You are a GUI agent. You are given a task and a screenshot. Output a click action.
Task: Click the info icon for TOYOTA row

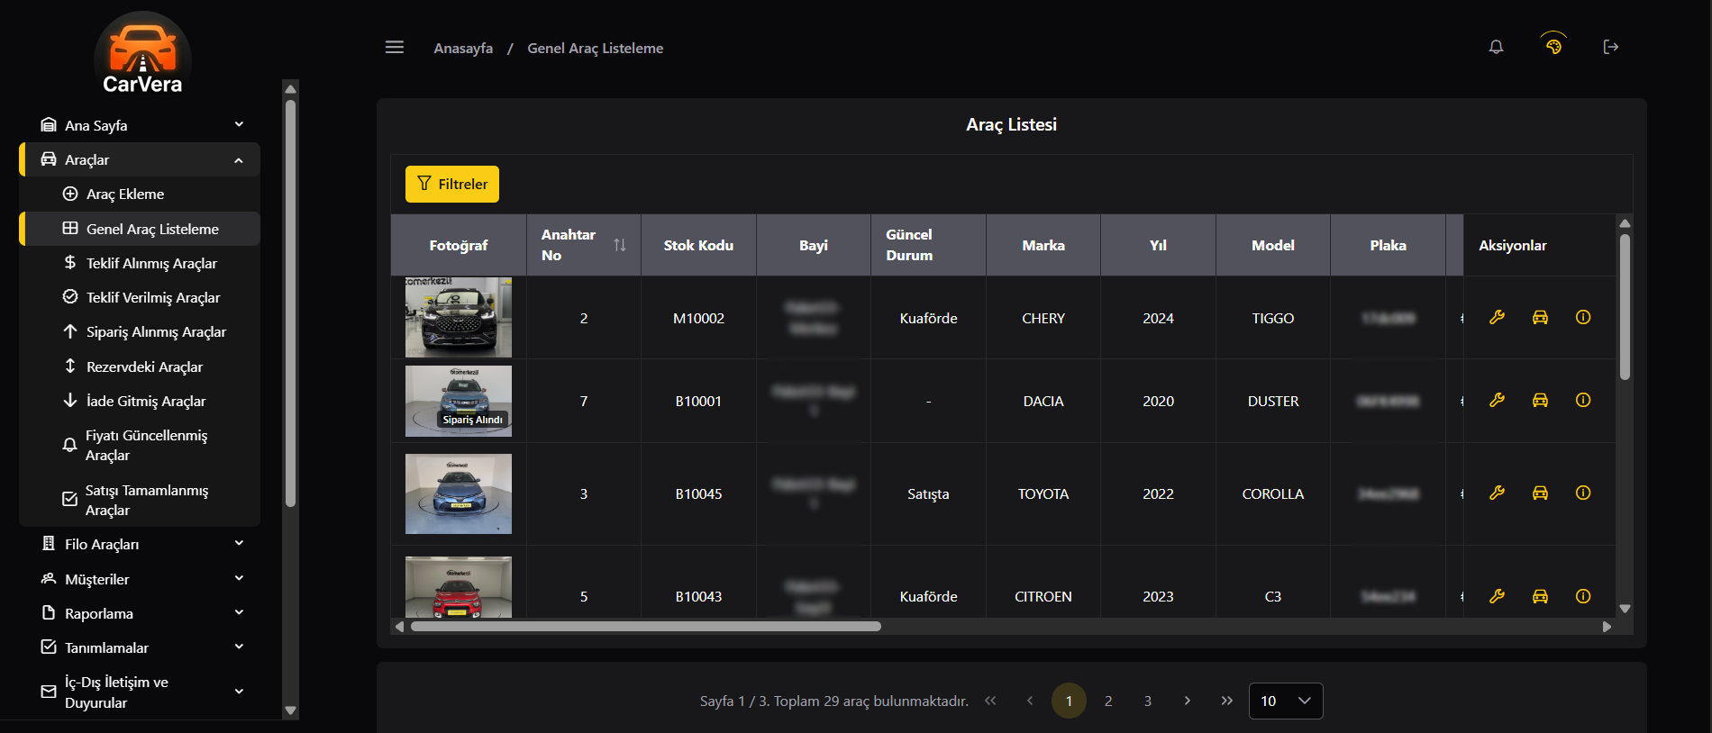pos(1583,493)
